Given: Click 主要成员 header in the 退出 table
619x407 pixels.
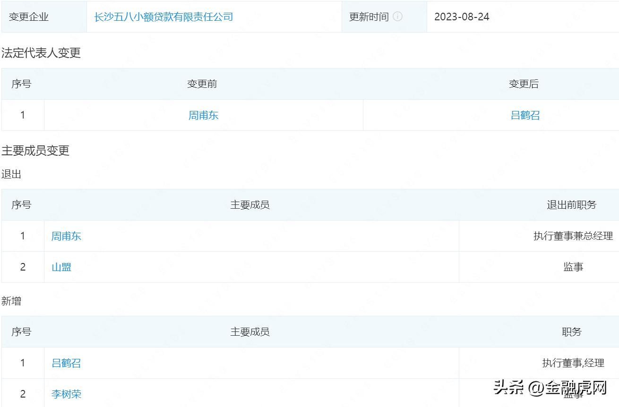Looking at the screenshot, I should (250, 205).
